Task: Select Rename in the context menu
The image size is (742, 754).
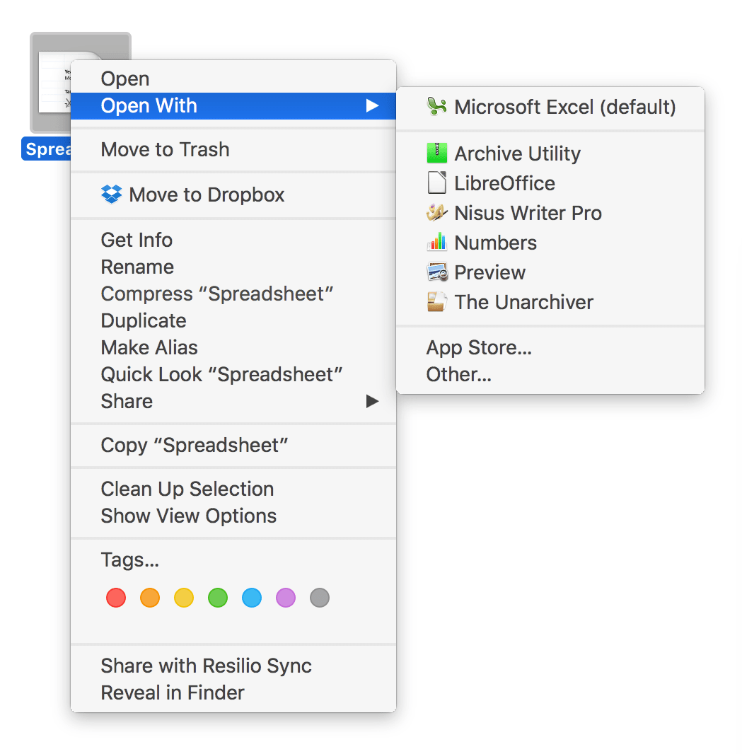Action: point(233,267)
